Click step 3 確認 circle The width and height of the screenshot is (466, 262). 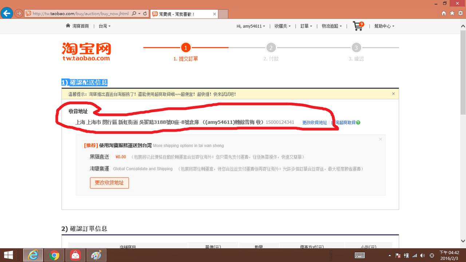(356, 48)
